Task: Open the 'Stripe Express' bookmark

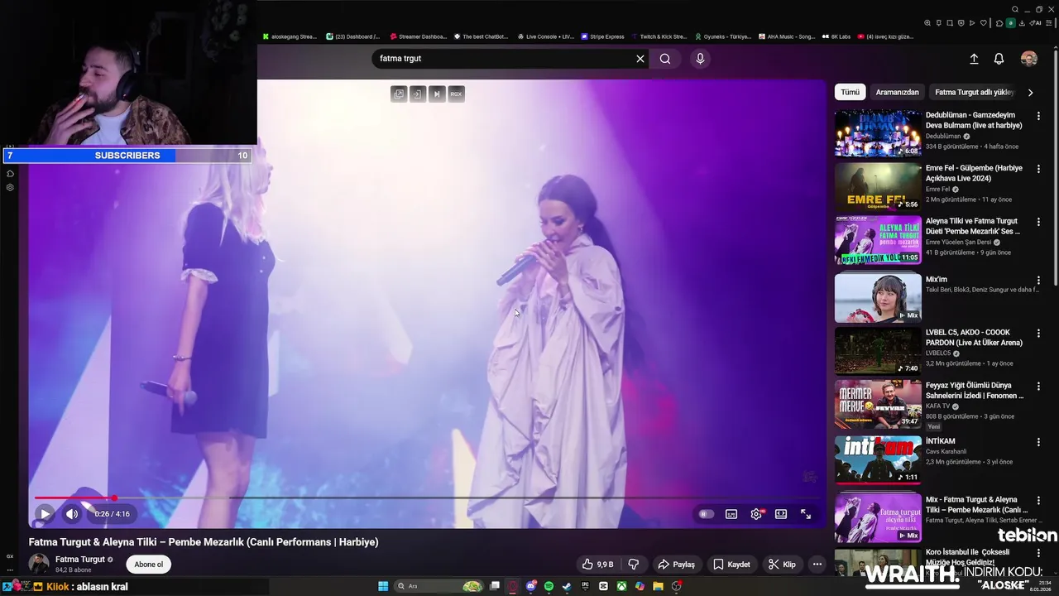Action: click(x=602, y=36)
